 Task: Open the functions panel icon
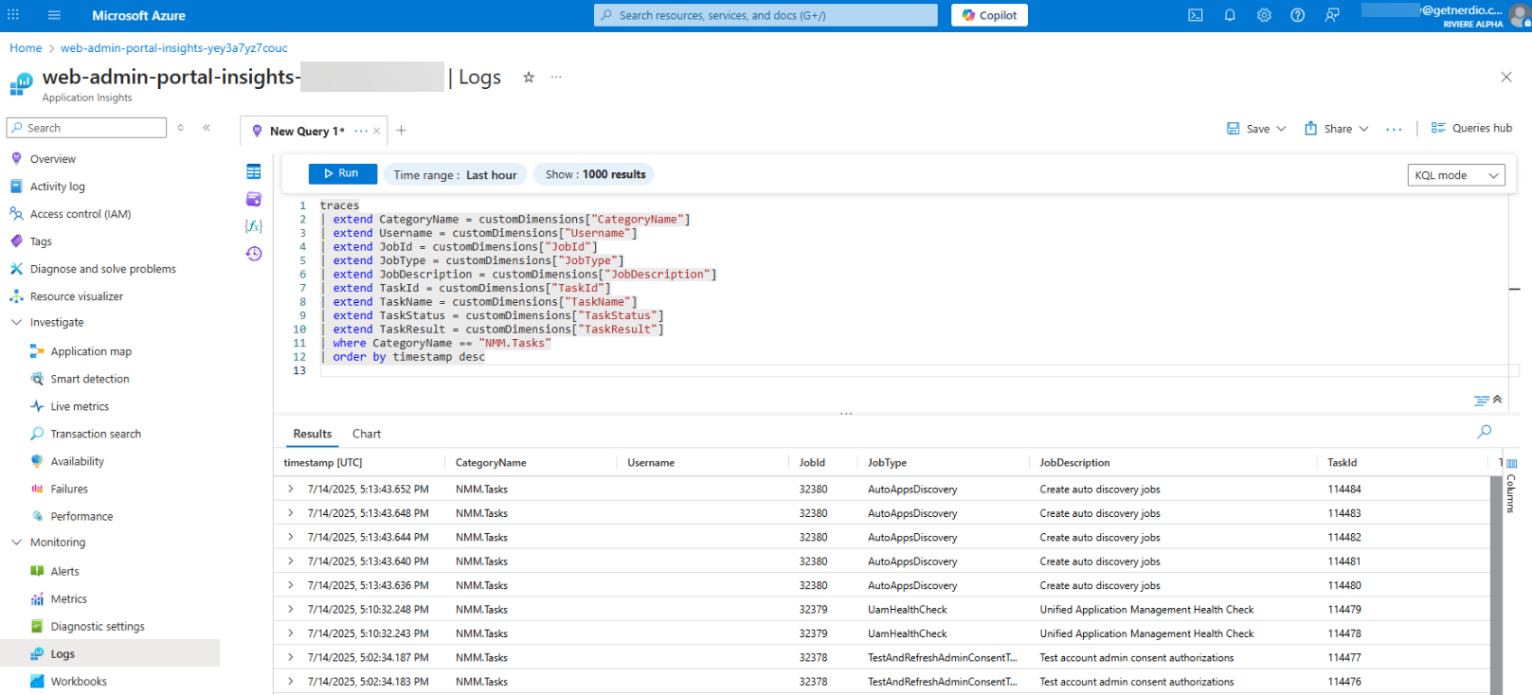click(x=254, y=226)
